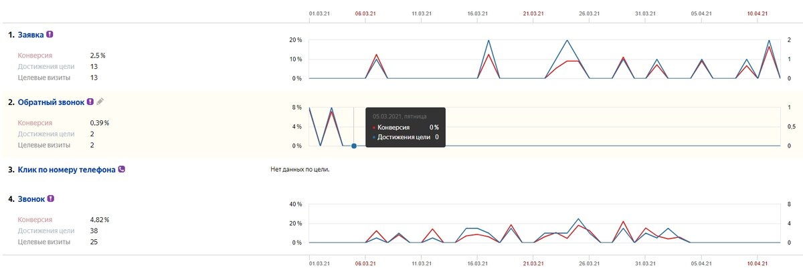Click the tooltip row Достижения цели 0
Image resolution: width=803 pixels, height=276 pixels.
click(x=406, y=137)
